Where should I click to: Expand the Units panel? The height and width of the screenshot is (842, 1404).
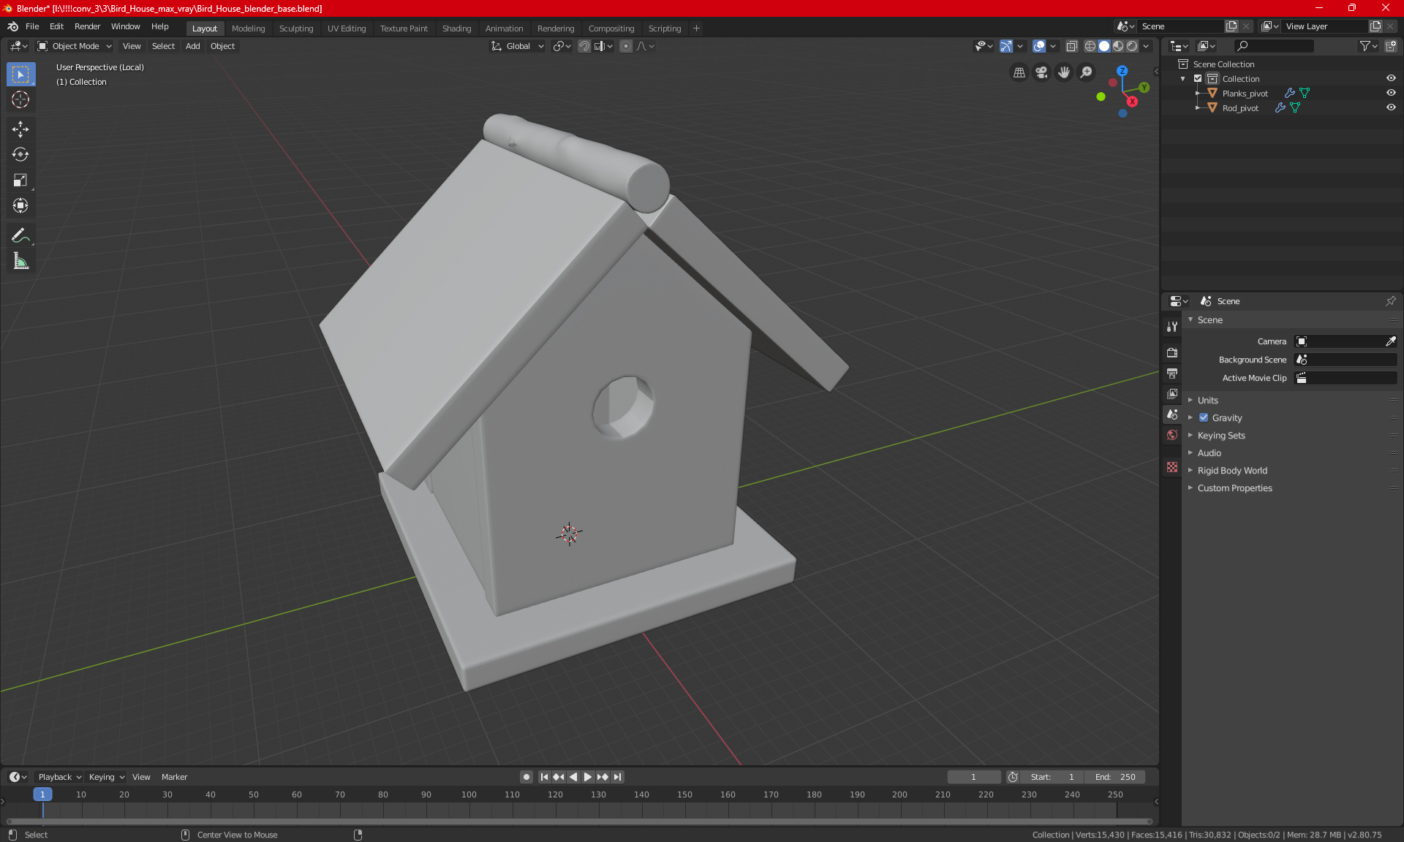point(1208,401)
